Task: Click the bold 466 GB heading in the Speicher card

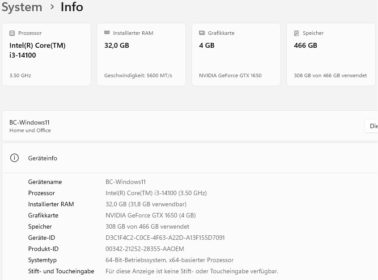Action: pos(306,45)
